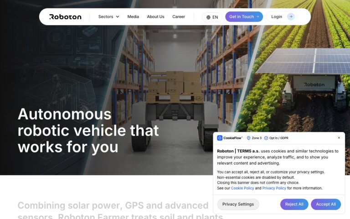Image resolution: width=350 pixels, height=219 pixels.
Task: Click the globe language icon
Action: [208, 17]
